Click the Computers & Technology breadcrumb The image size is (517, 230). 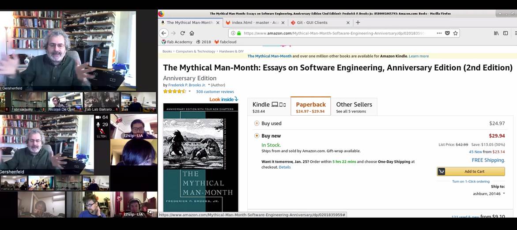coord(196,51)
